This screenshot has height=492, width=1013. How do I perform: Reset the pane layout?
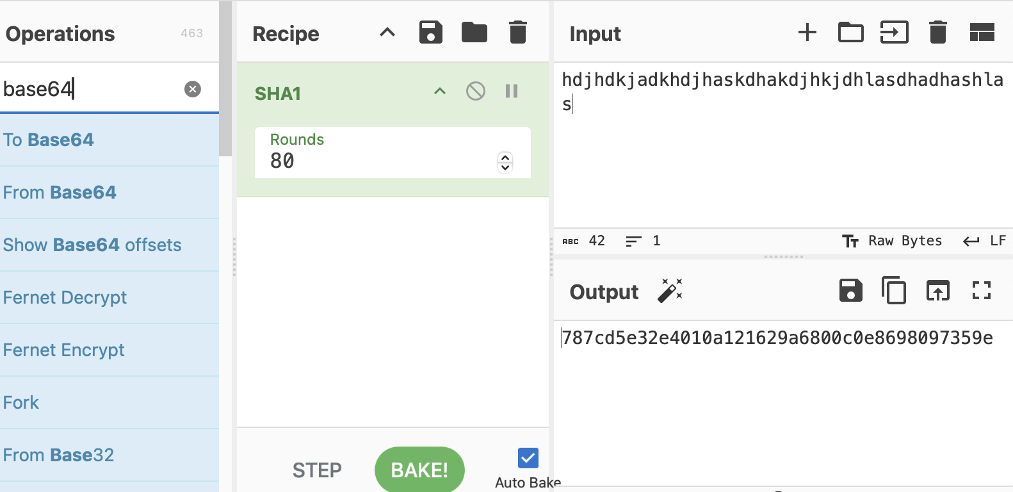coord(982,32)
